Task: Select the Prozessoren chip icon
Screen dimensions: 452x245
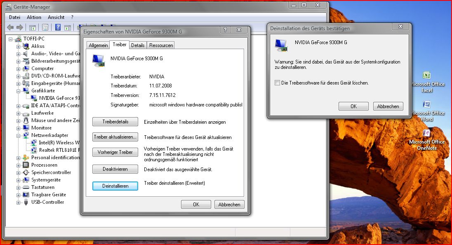Action: click(x=26, y=165)
